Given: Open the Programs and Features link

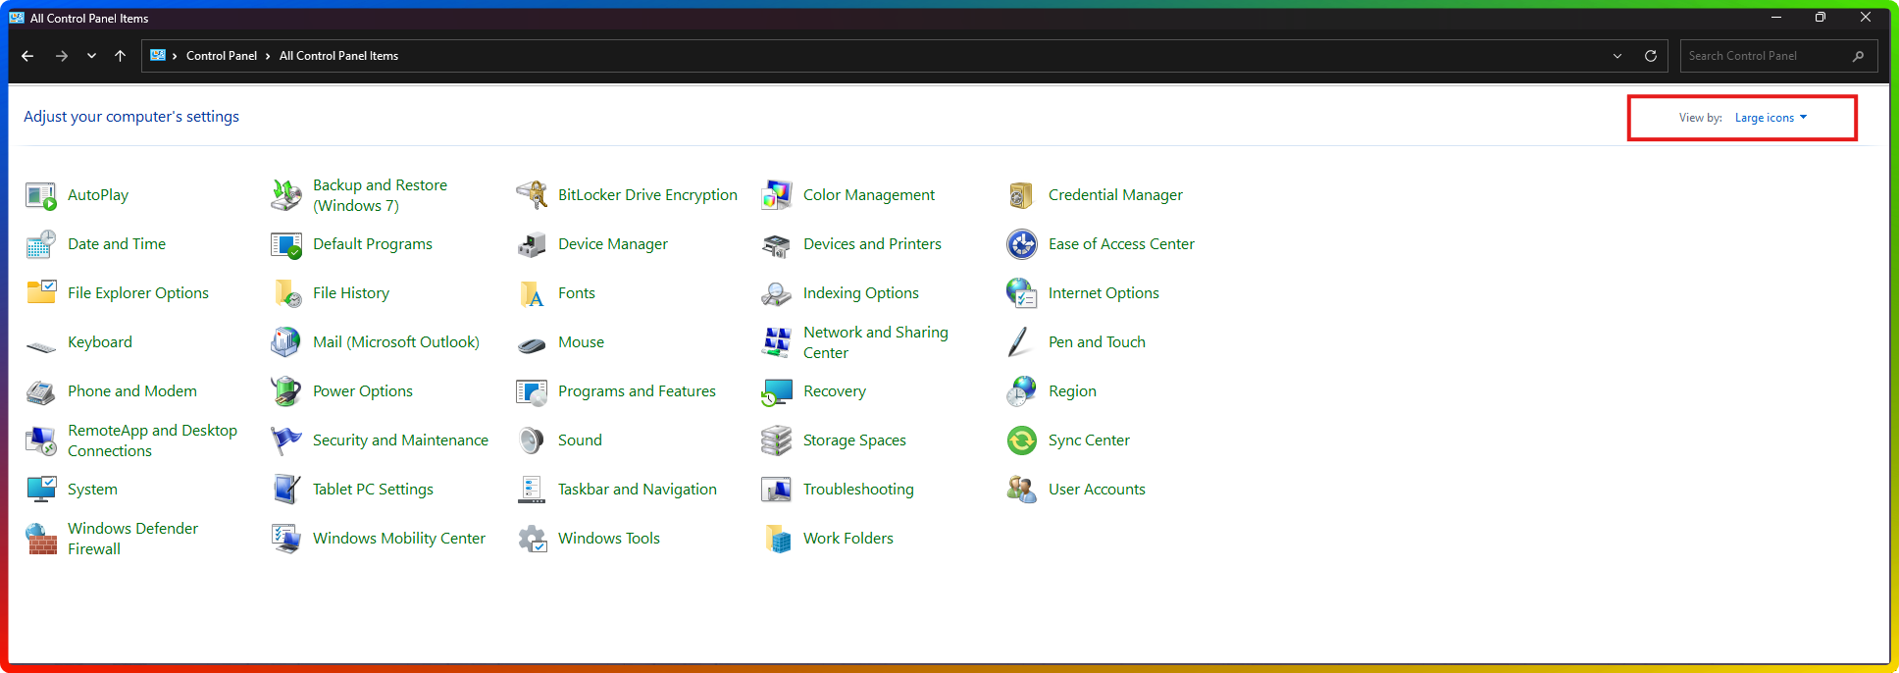Looking at the screenshot, I should tap(637, 391).
